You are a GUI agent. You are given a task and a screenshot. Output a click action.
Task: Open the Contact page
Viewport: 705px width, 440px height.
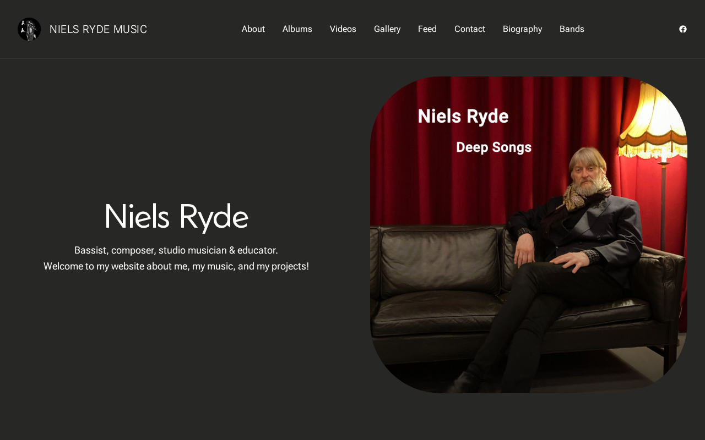click(x=470, y=29)
